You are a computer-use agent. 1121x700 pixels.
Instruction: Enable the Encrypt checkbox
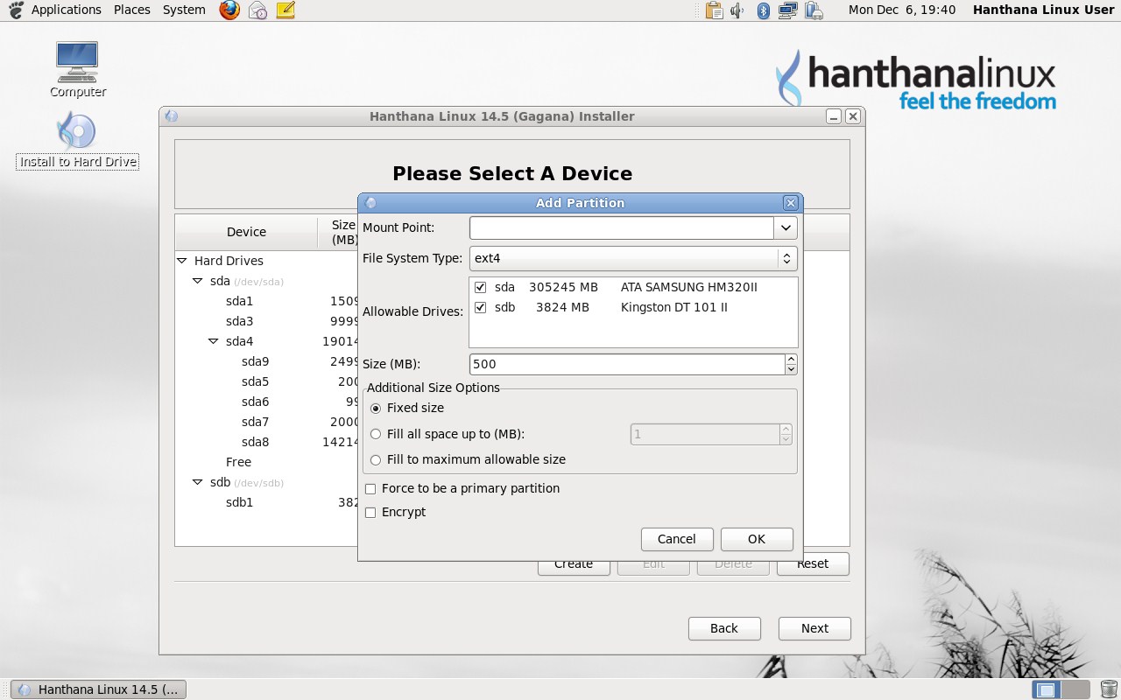coord(370,513)
